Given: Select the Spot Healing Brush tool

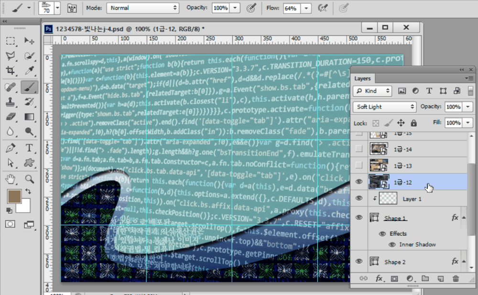Looking at the screenshot, I should [x=11, y=88].
